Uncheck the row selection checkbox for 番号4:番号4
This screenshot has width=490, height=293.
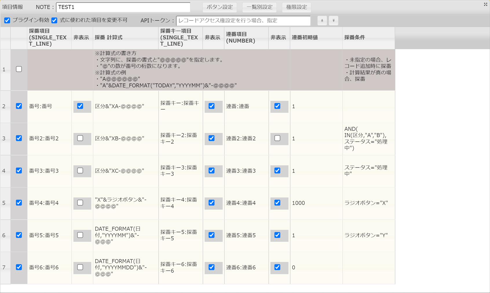click(x=19, y=203)
